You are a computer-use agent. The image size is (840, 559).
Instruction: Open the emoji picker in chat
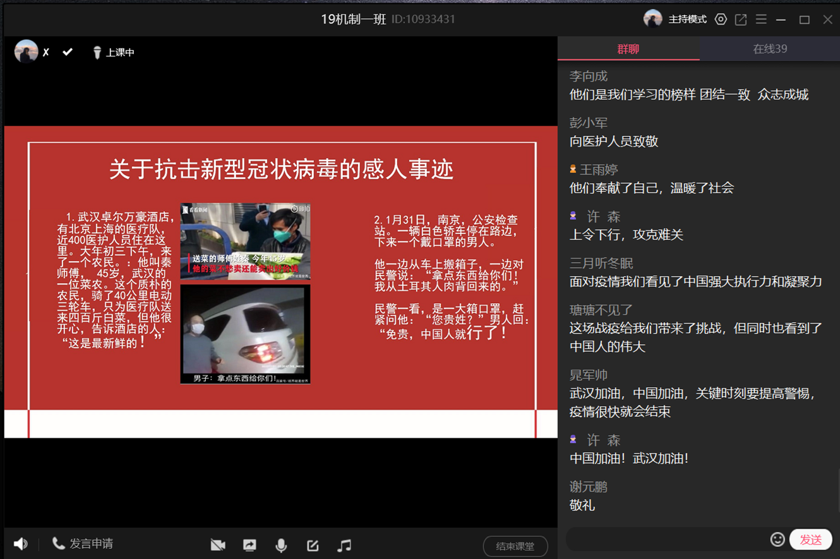[x=777, y=539]
